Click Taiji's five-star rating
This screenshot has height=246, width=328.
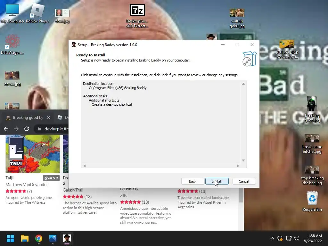(x=16, y=191)
